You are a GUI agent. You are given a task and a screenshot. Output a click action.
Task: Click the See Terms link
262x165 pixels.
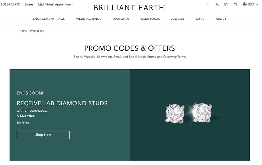(x=23, y=123)
